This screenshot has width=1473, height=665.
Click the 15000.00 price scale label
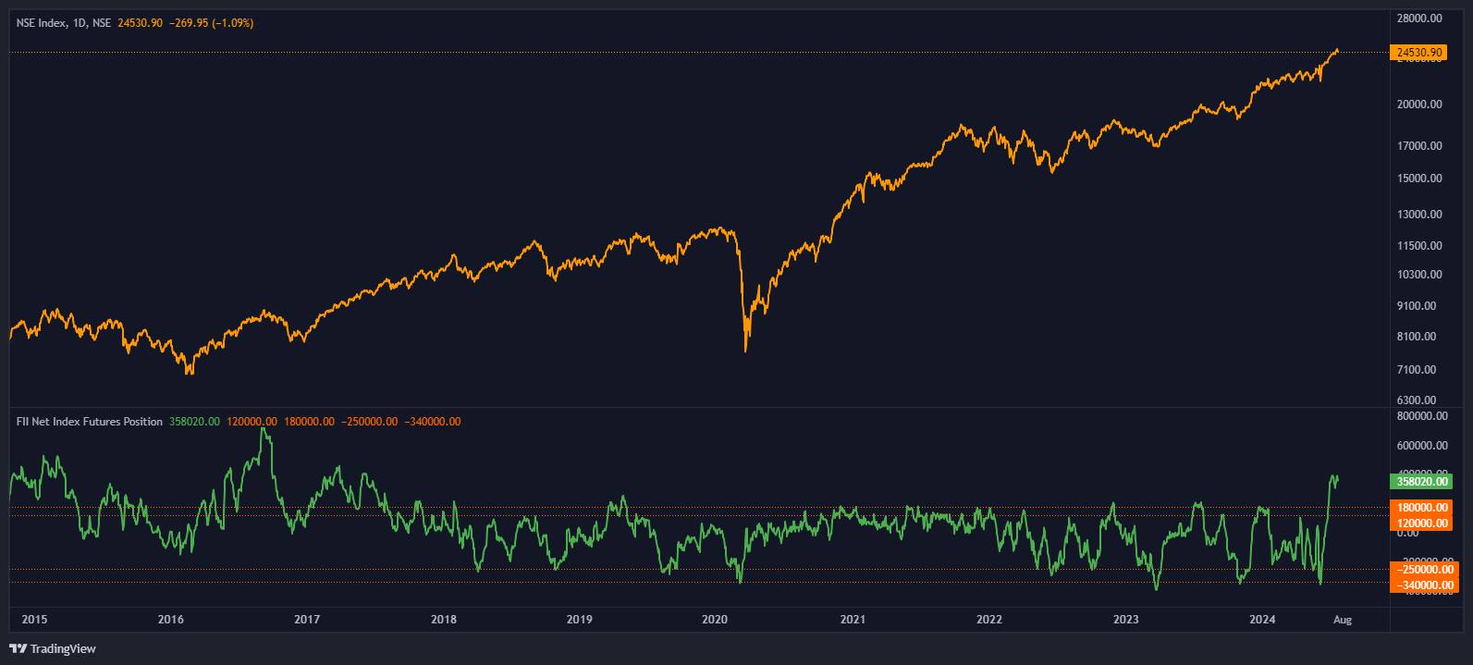[1419, 179]
